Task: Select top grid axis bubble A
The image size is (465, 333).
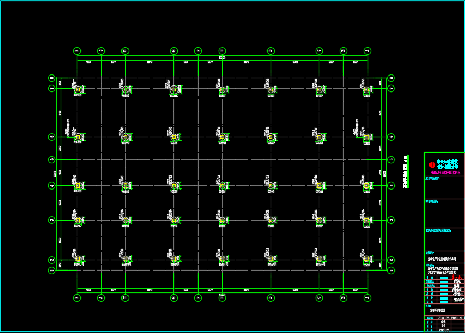Action: point(368,51)
